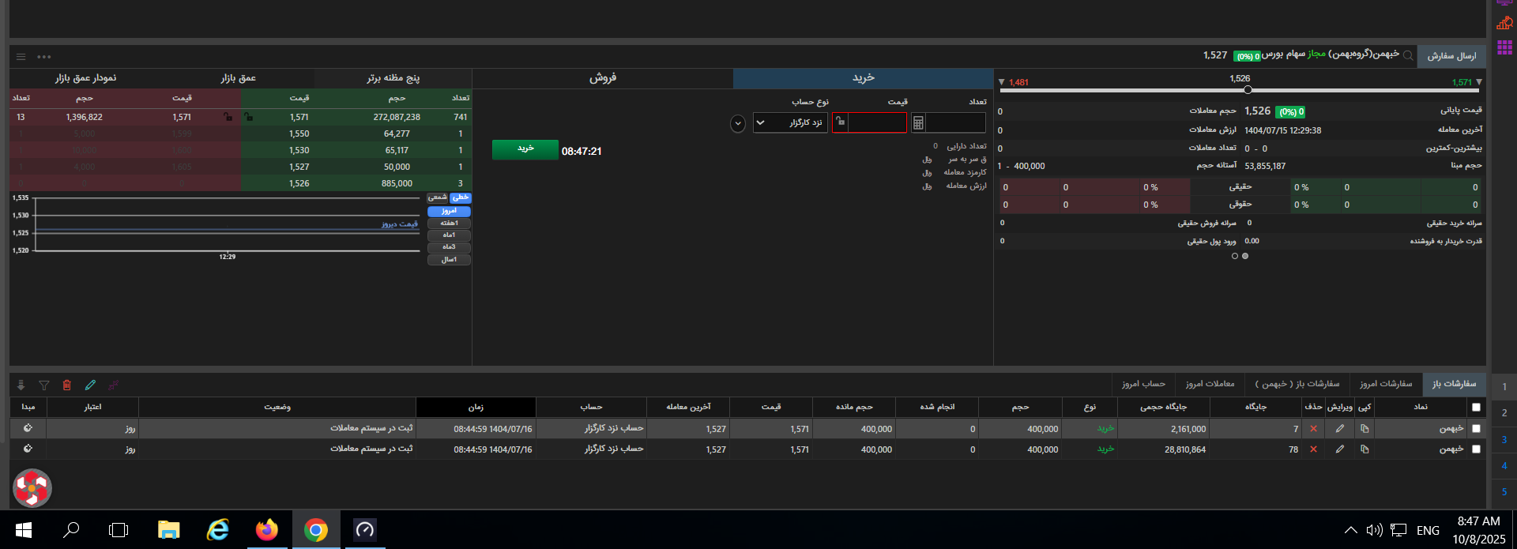Tick the checkbox for second خبهمن order
This screenshot has height=549, width=1517.
click(x=1476, y=449)
